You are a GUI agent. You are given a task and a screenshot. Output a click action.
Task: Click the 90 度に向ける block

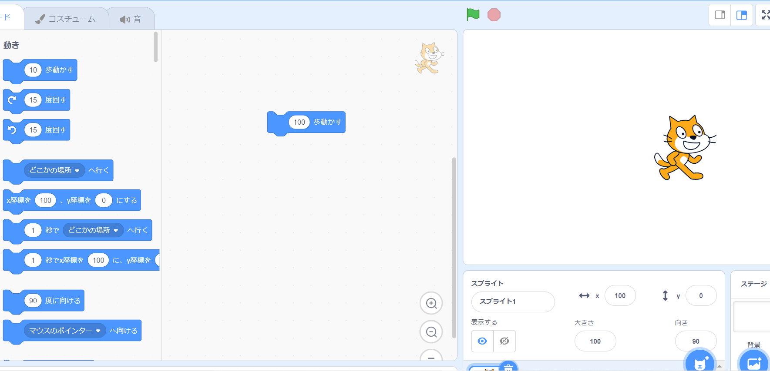(44, 301)
